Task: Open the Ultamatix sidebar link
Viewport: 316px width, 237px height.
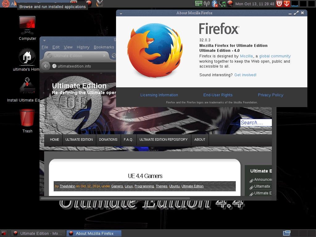Action: [262, 186]
